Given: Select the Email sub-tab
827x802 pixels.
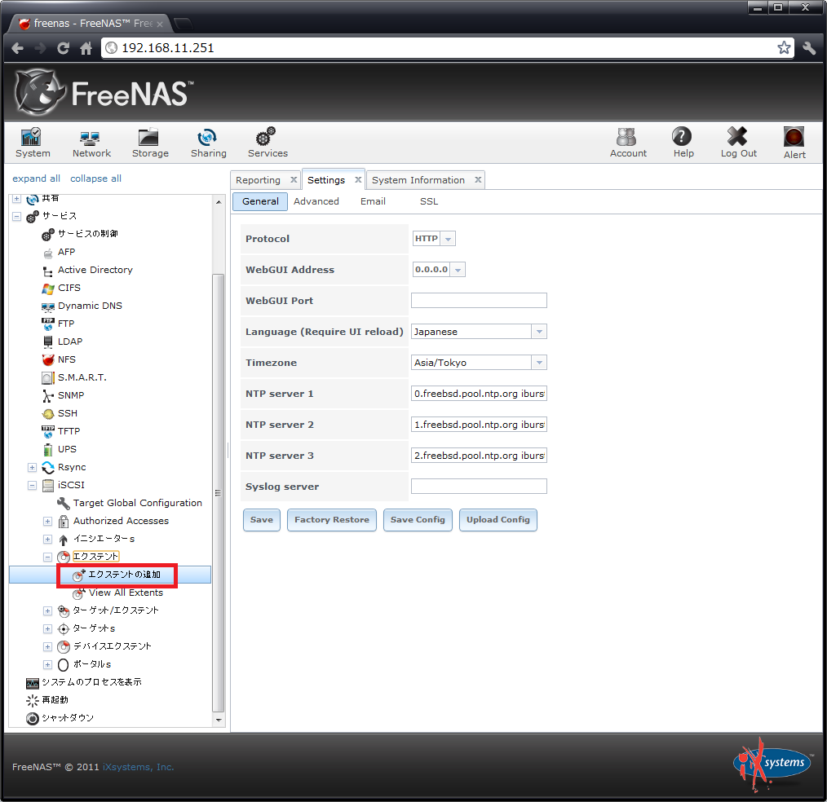Looking at the screenshot, I should pos(373,201).
